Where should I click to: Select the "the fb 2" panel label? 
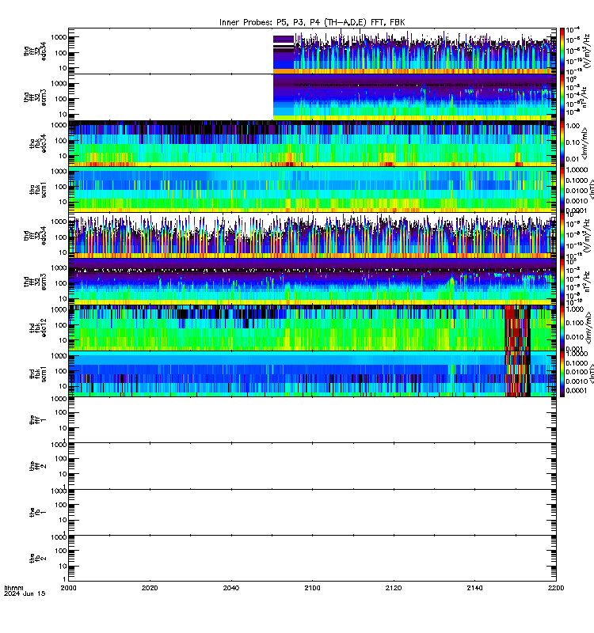point(38,559)
